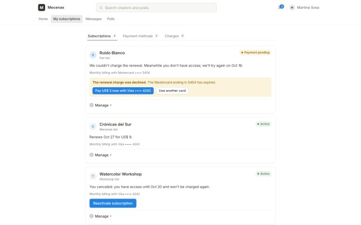The width and height of the screenshot is (361, 225).
Task: Click the 'Workshop tier' label
Action: coord(109,179)
